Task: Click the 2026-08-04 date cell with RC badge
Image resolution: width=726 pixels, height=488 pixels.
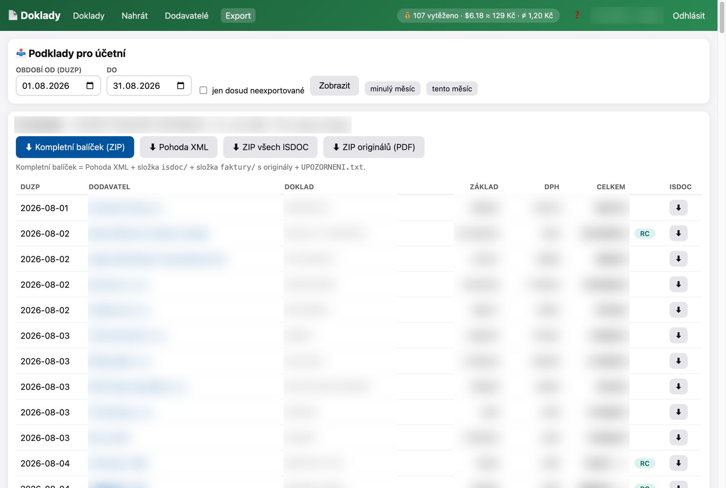Action: click(45, 463)
